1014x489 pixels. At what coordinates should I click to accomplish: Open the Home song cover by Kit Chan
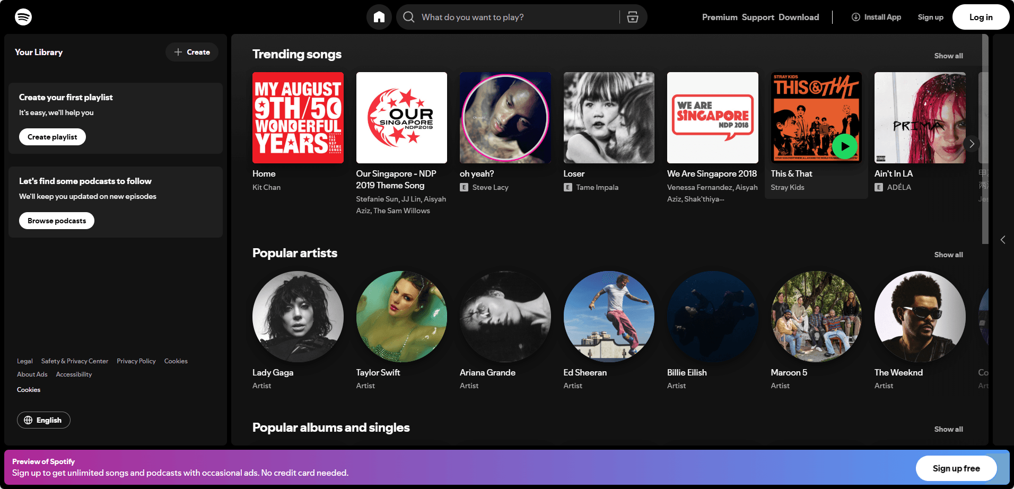pyautogui.click(x=298, y=118)
